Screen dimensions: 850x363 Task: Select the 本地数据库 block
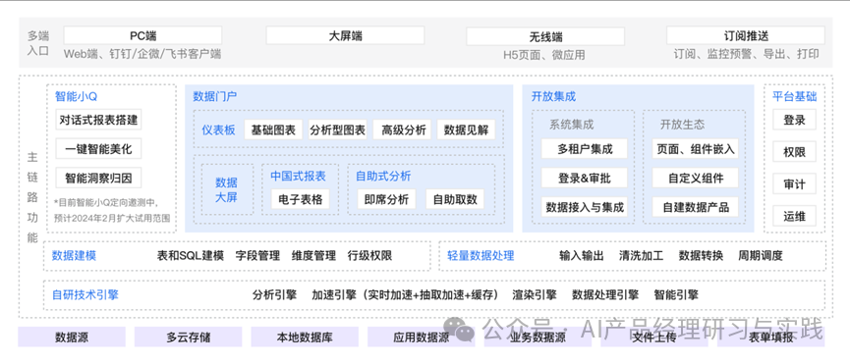point(305,337)
